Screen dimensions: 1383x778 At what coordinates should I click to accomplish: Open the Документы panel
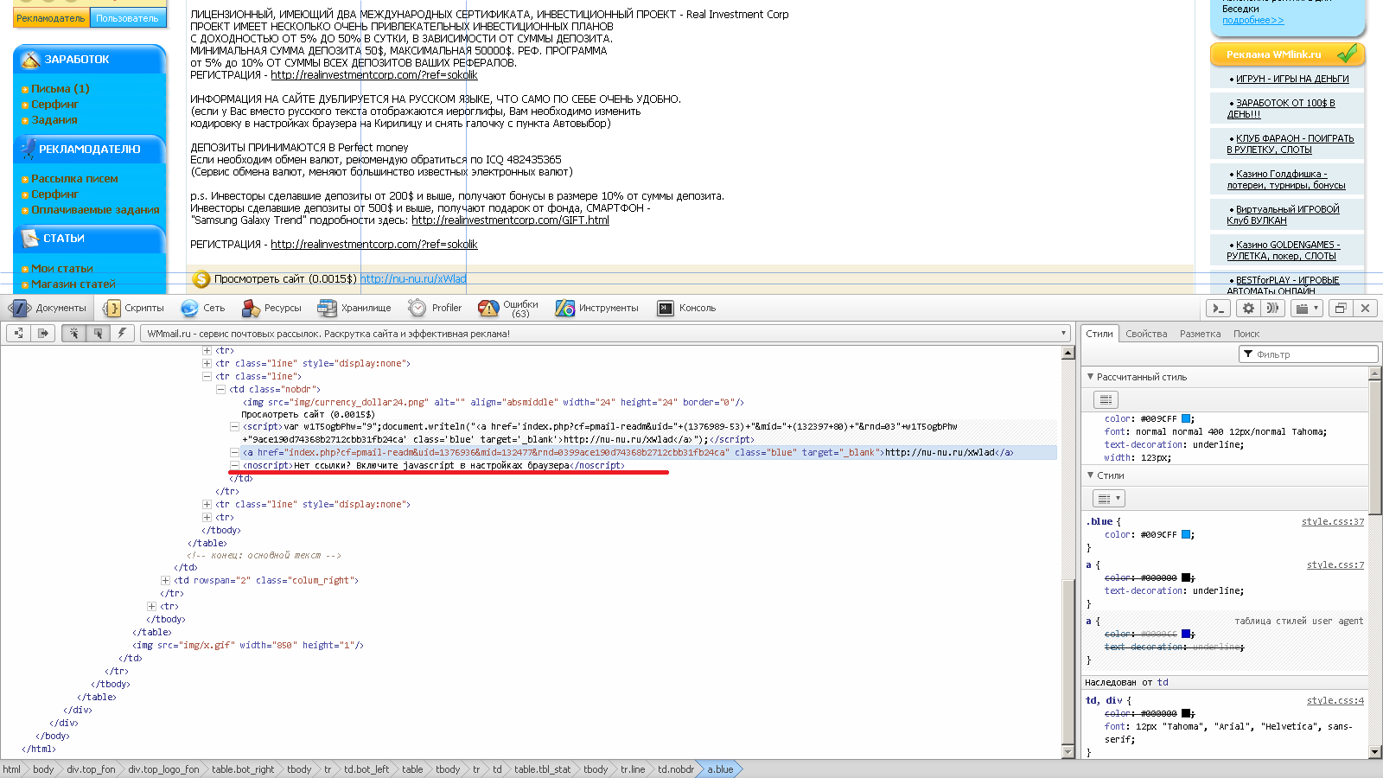(48, 308)
